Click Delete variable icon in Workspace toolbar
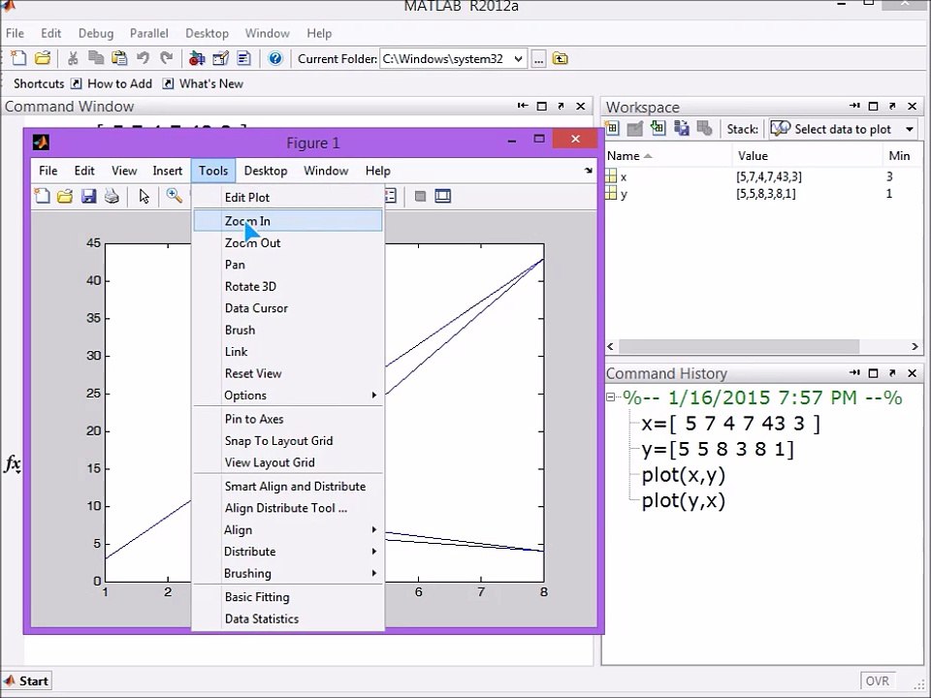Screen dimensions: 931x698 click(704, 128)
